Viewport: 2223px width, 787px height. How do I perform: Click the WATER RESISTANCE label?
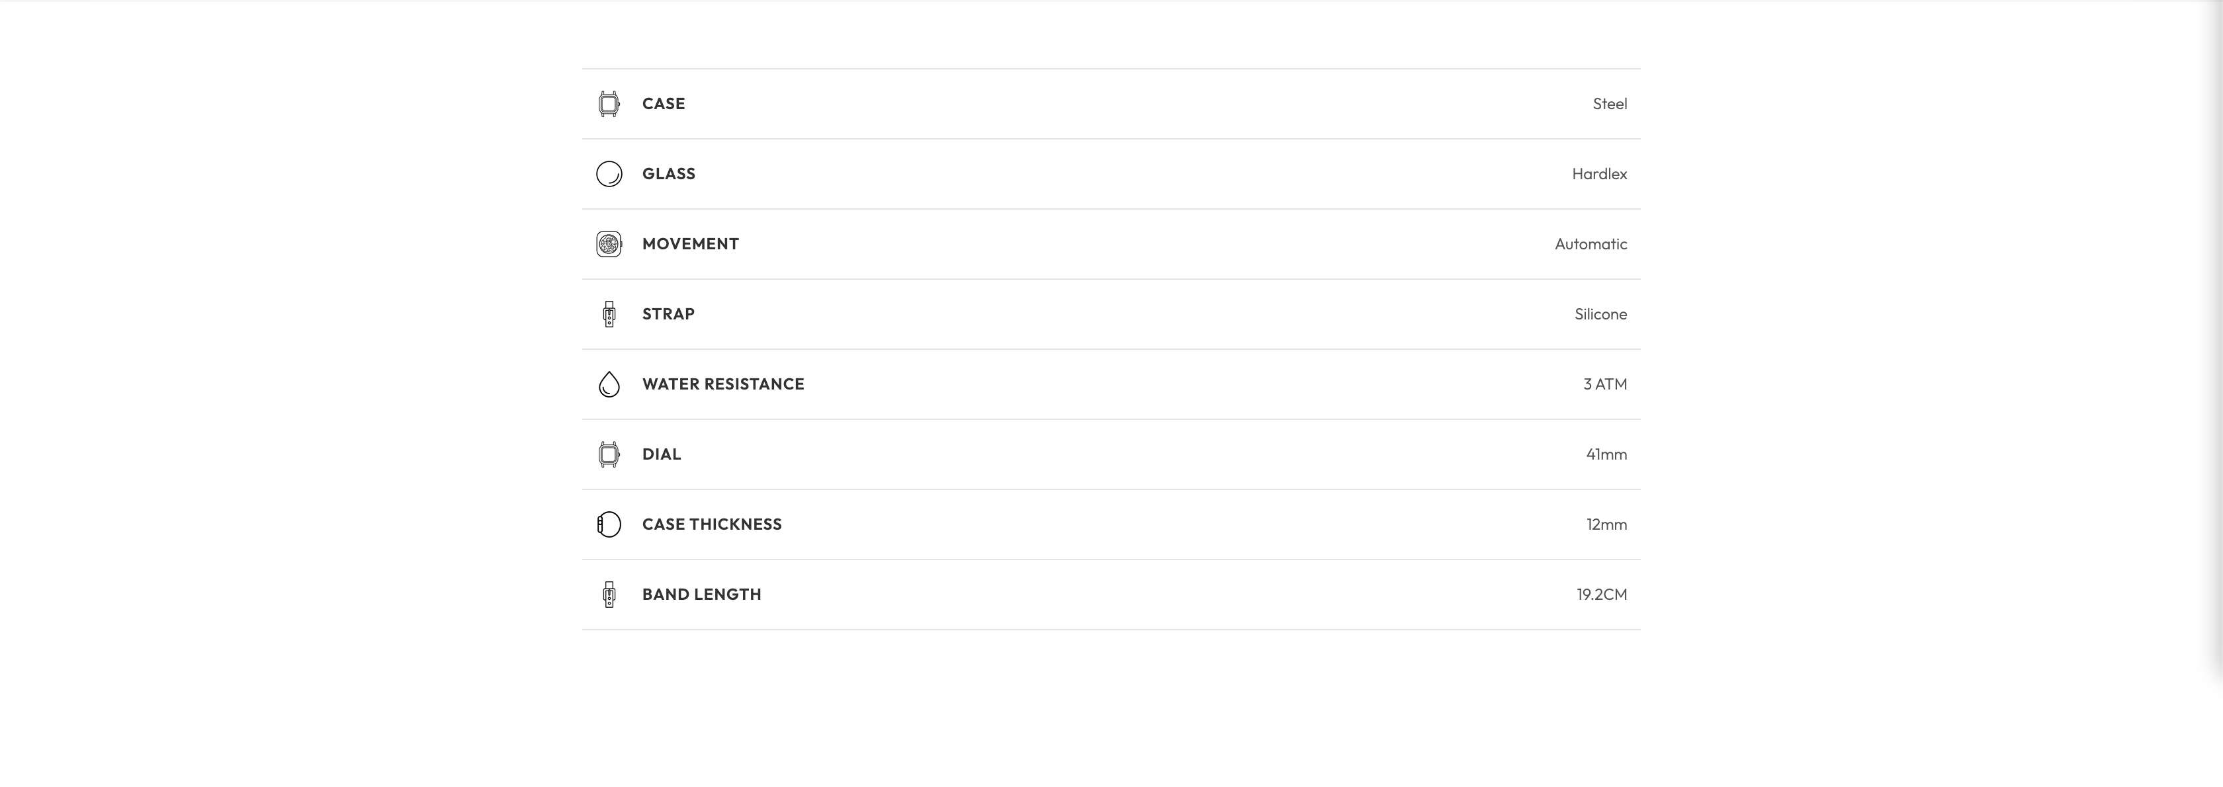click(722, 384)
